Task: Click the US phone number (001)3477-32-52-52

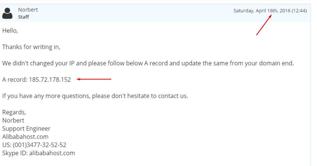Action: [34, 145]
